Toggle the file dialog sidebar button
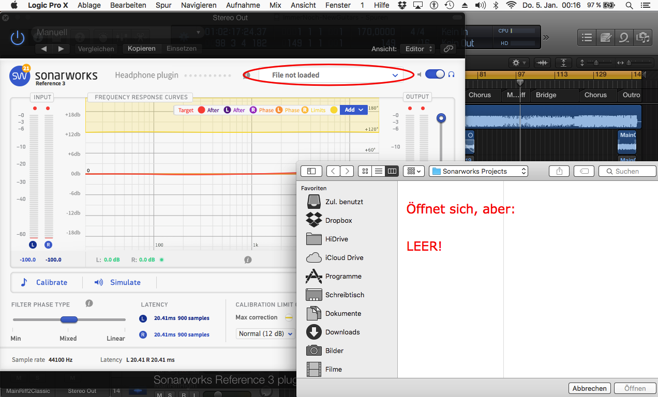 (x=311, y=171)
